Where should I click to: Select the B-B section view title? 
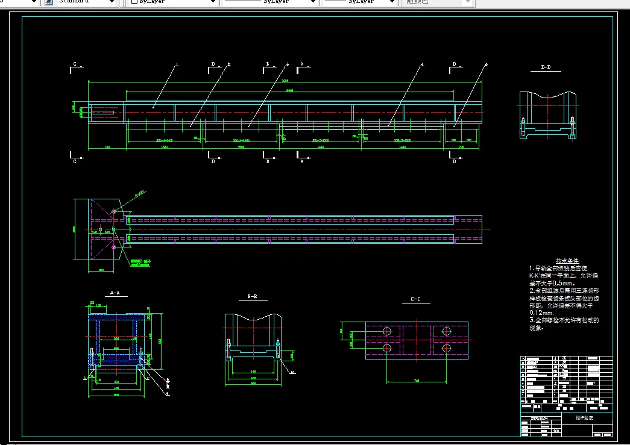click(x=253, y=296)
